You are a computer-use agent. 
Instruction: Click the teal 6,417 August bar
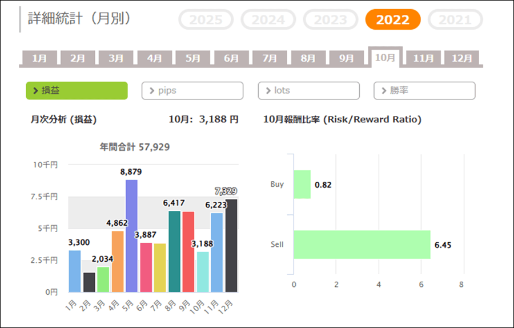tap(174, 251)
